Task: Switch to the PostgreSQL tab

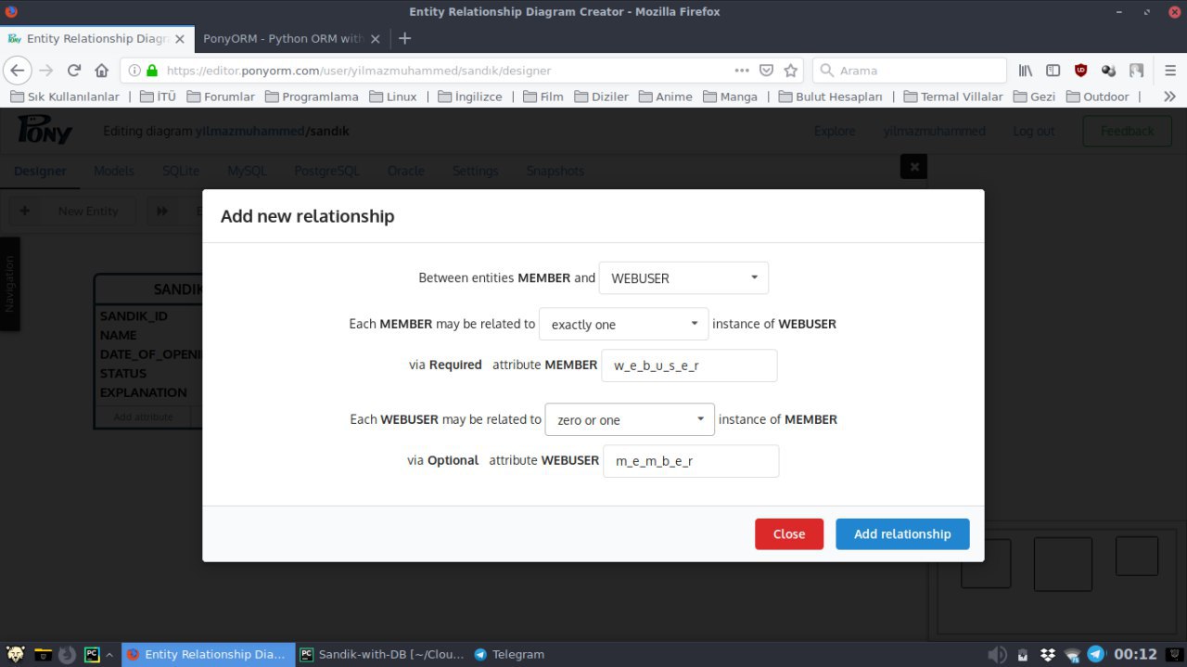Action: 326,171
